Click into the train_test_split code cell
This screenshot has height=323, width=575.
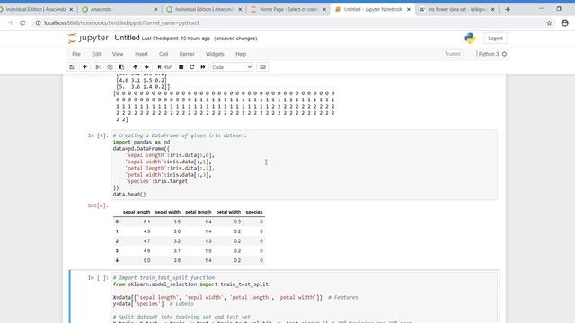(x=305, y=297)
